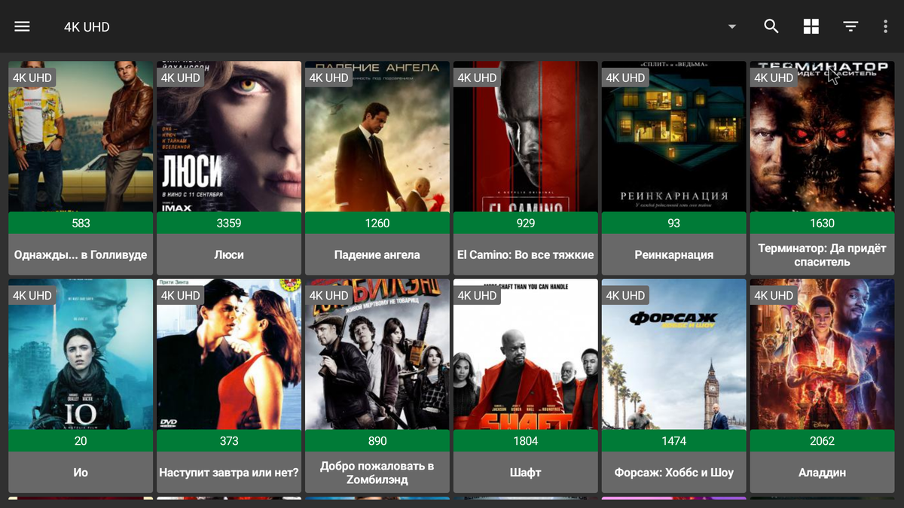The height and width of the screenshot is (508, 904).
Task: Click the green 93 rating bar
Action: click(674, 223)
